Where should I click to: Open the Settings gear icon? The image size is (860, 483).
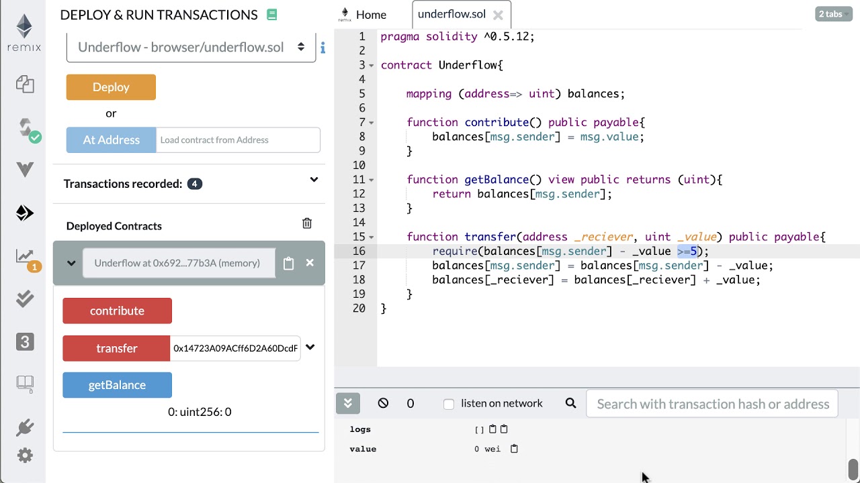(25, 455)
